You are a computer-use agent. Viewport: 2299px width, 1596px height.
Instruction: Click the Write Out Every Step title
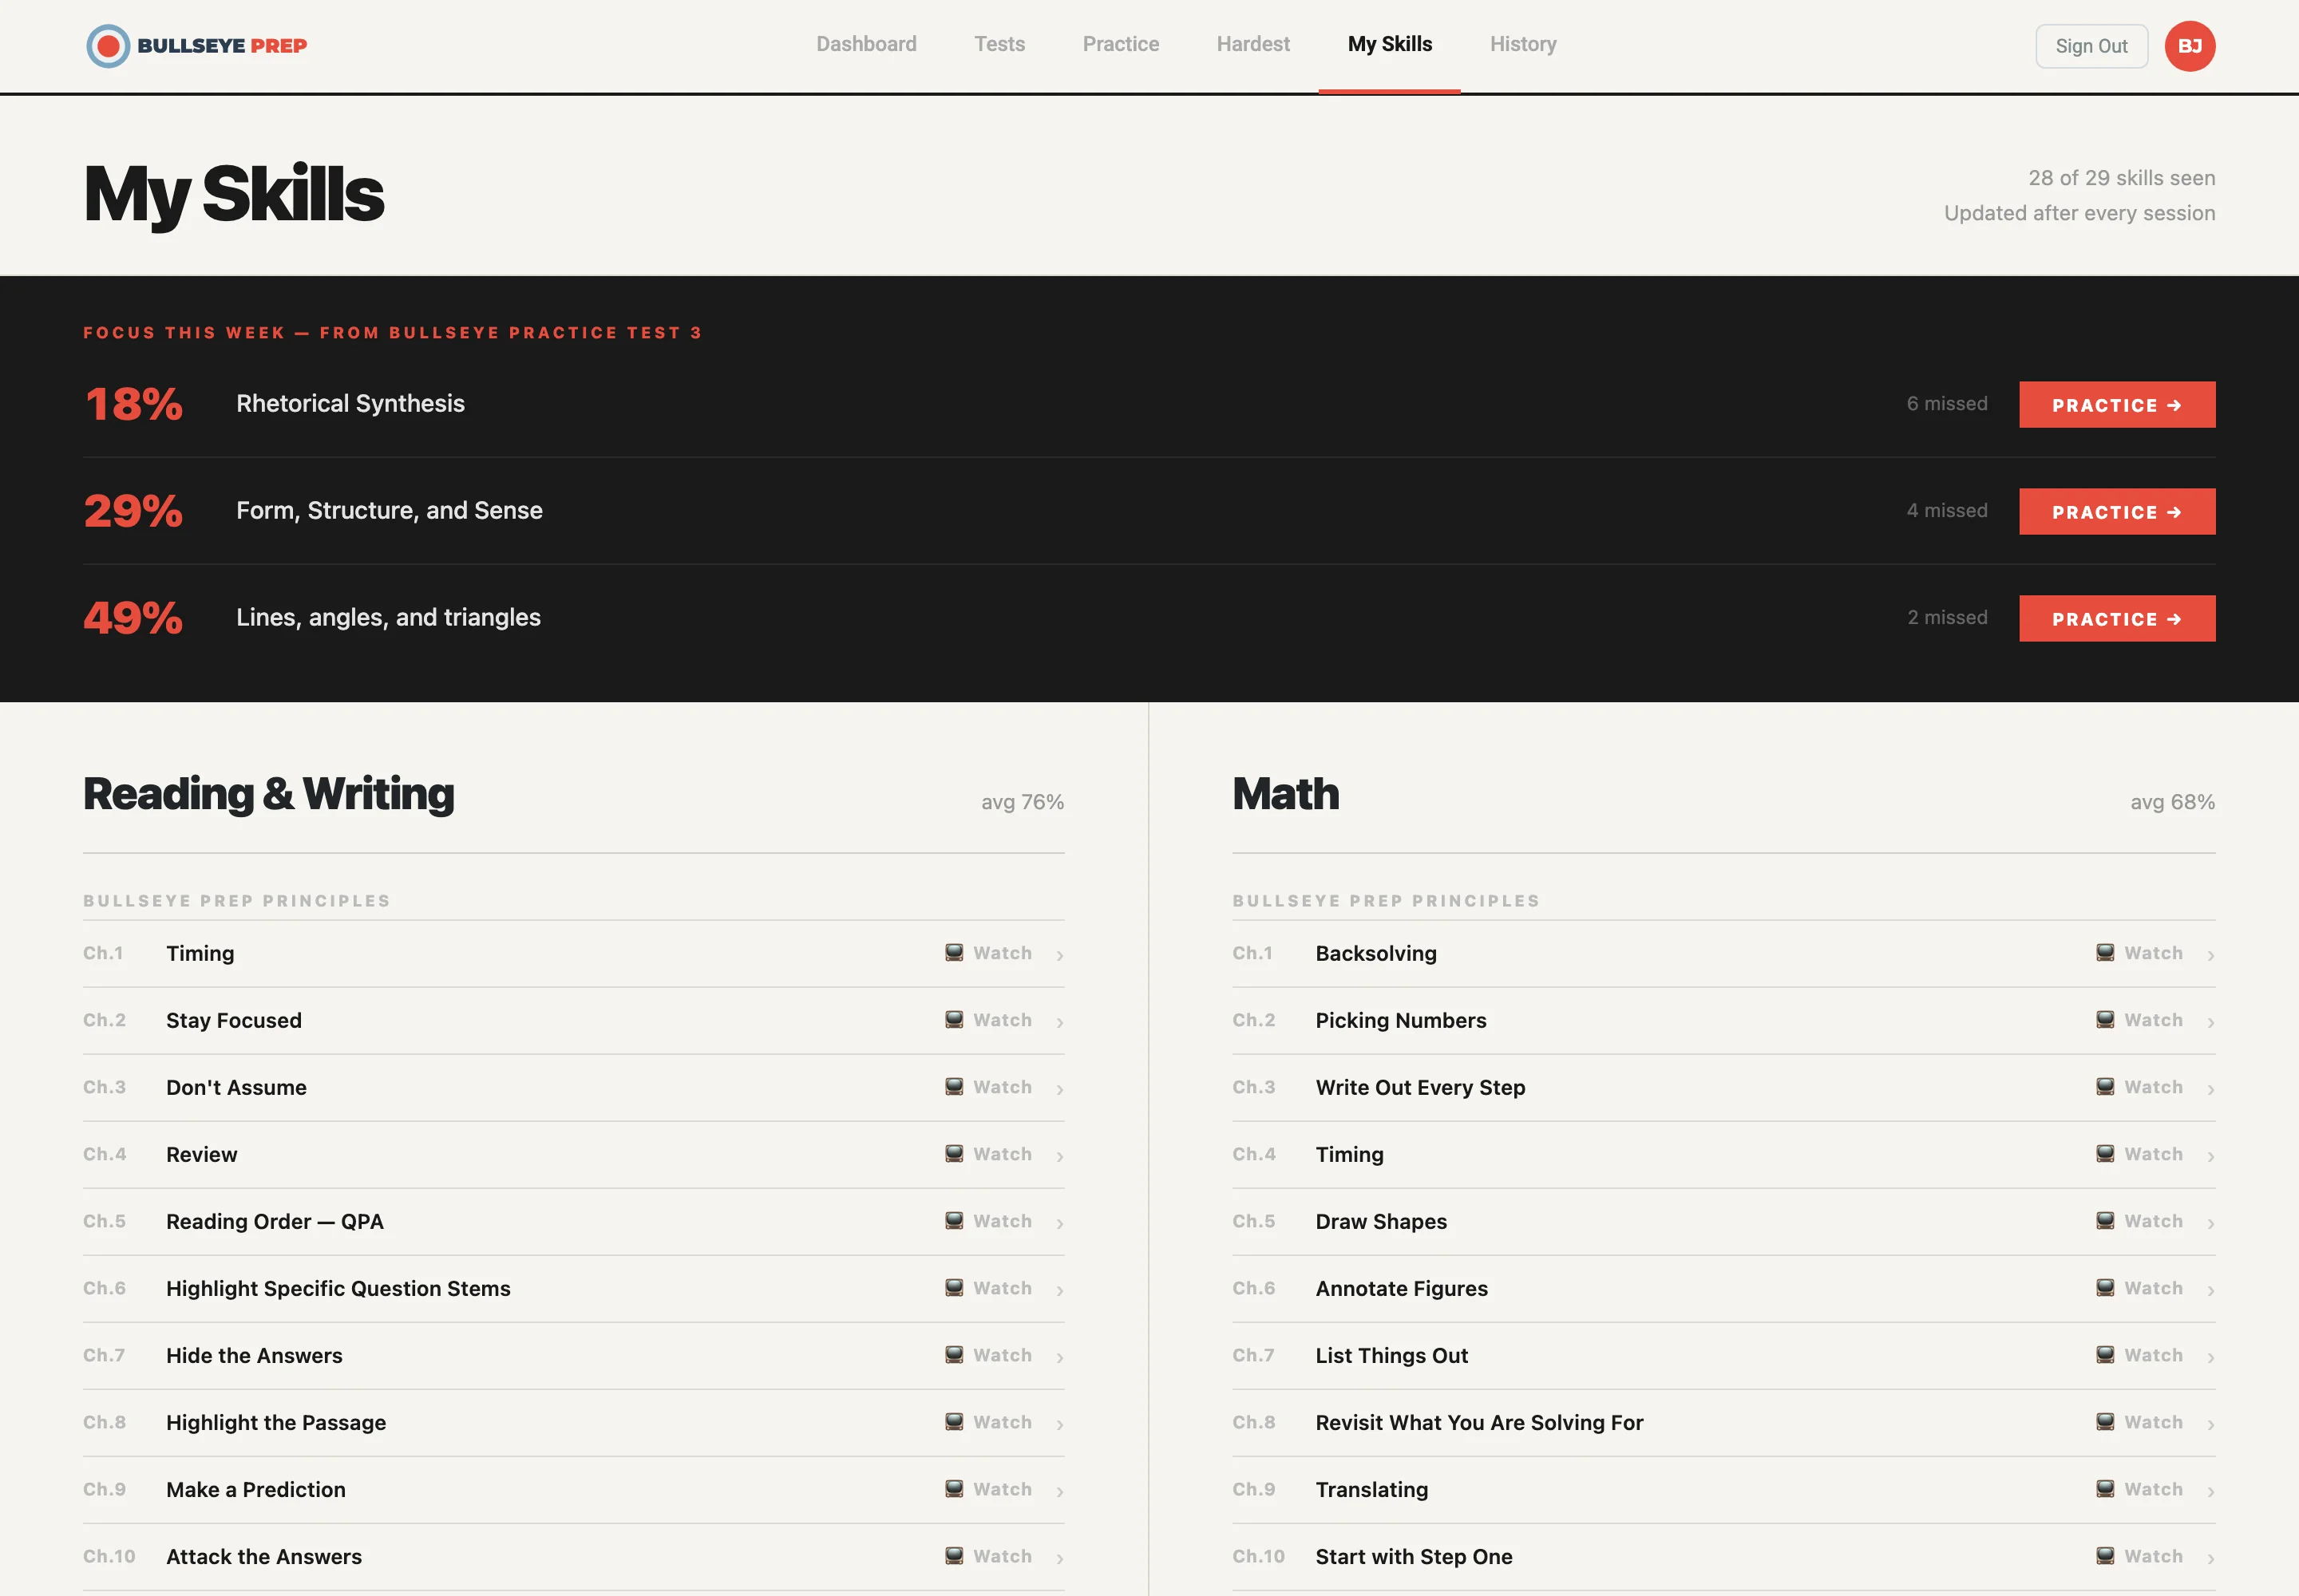pos(1421,1087)
